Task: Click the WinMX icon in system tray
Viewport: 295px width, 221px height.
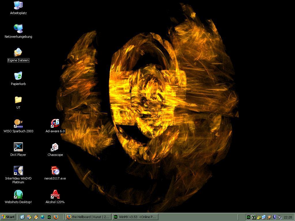Action: (248, 217)
